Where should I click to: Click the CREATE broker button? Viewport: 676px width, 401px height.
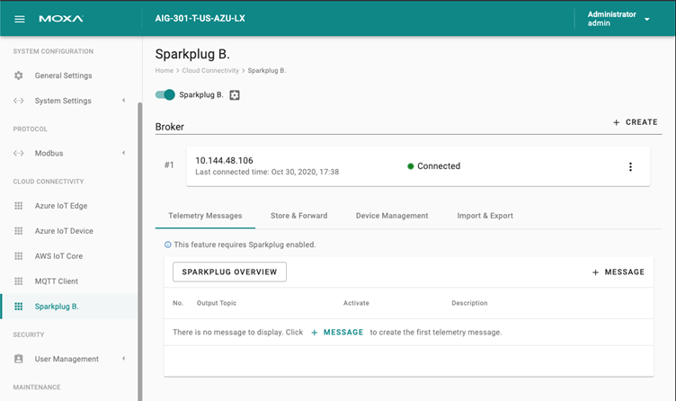(635, 122)
